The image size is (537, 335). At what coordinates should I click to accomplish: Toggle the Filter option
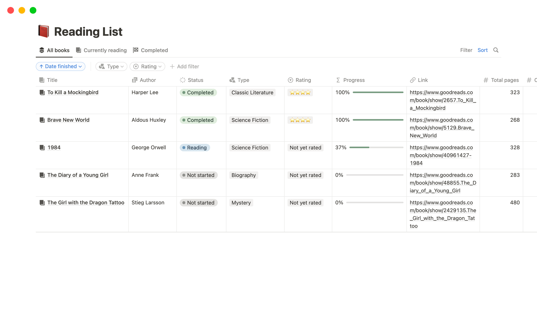tap(466, 50)
